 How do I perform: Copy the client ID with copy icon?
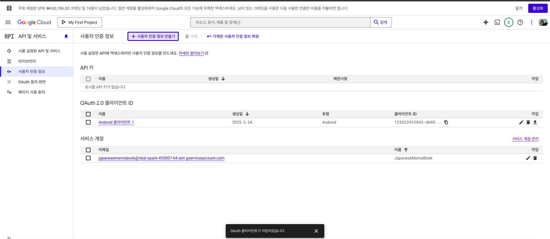tap(446, 122)
